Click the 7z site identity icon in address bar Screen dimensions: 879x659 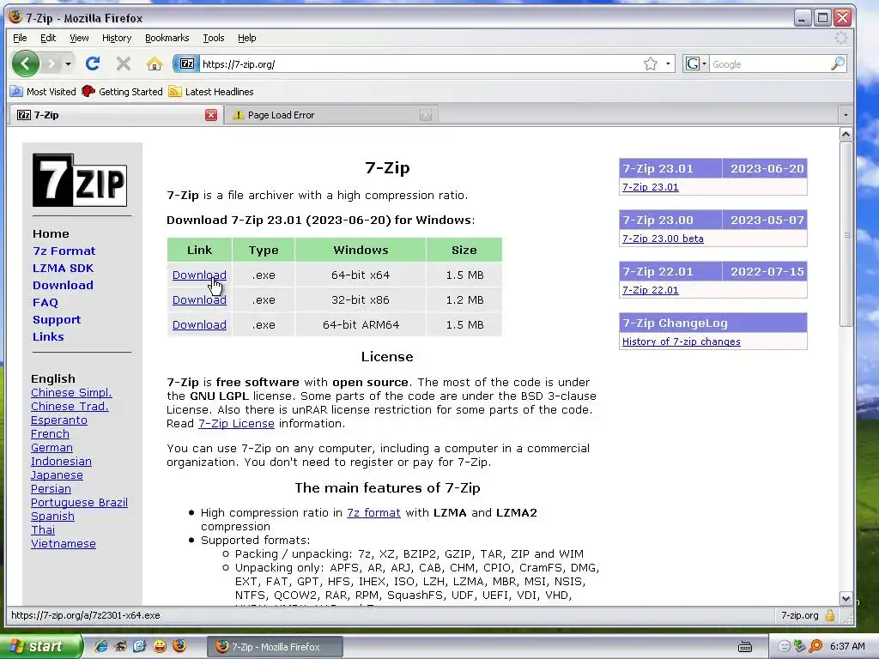[186, 63]
